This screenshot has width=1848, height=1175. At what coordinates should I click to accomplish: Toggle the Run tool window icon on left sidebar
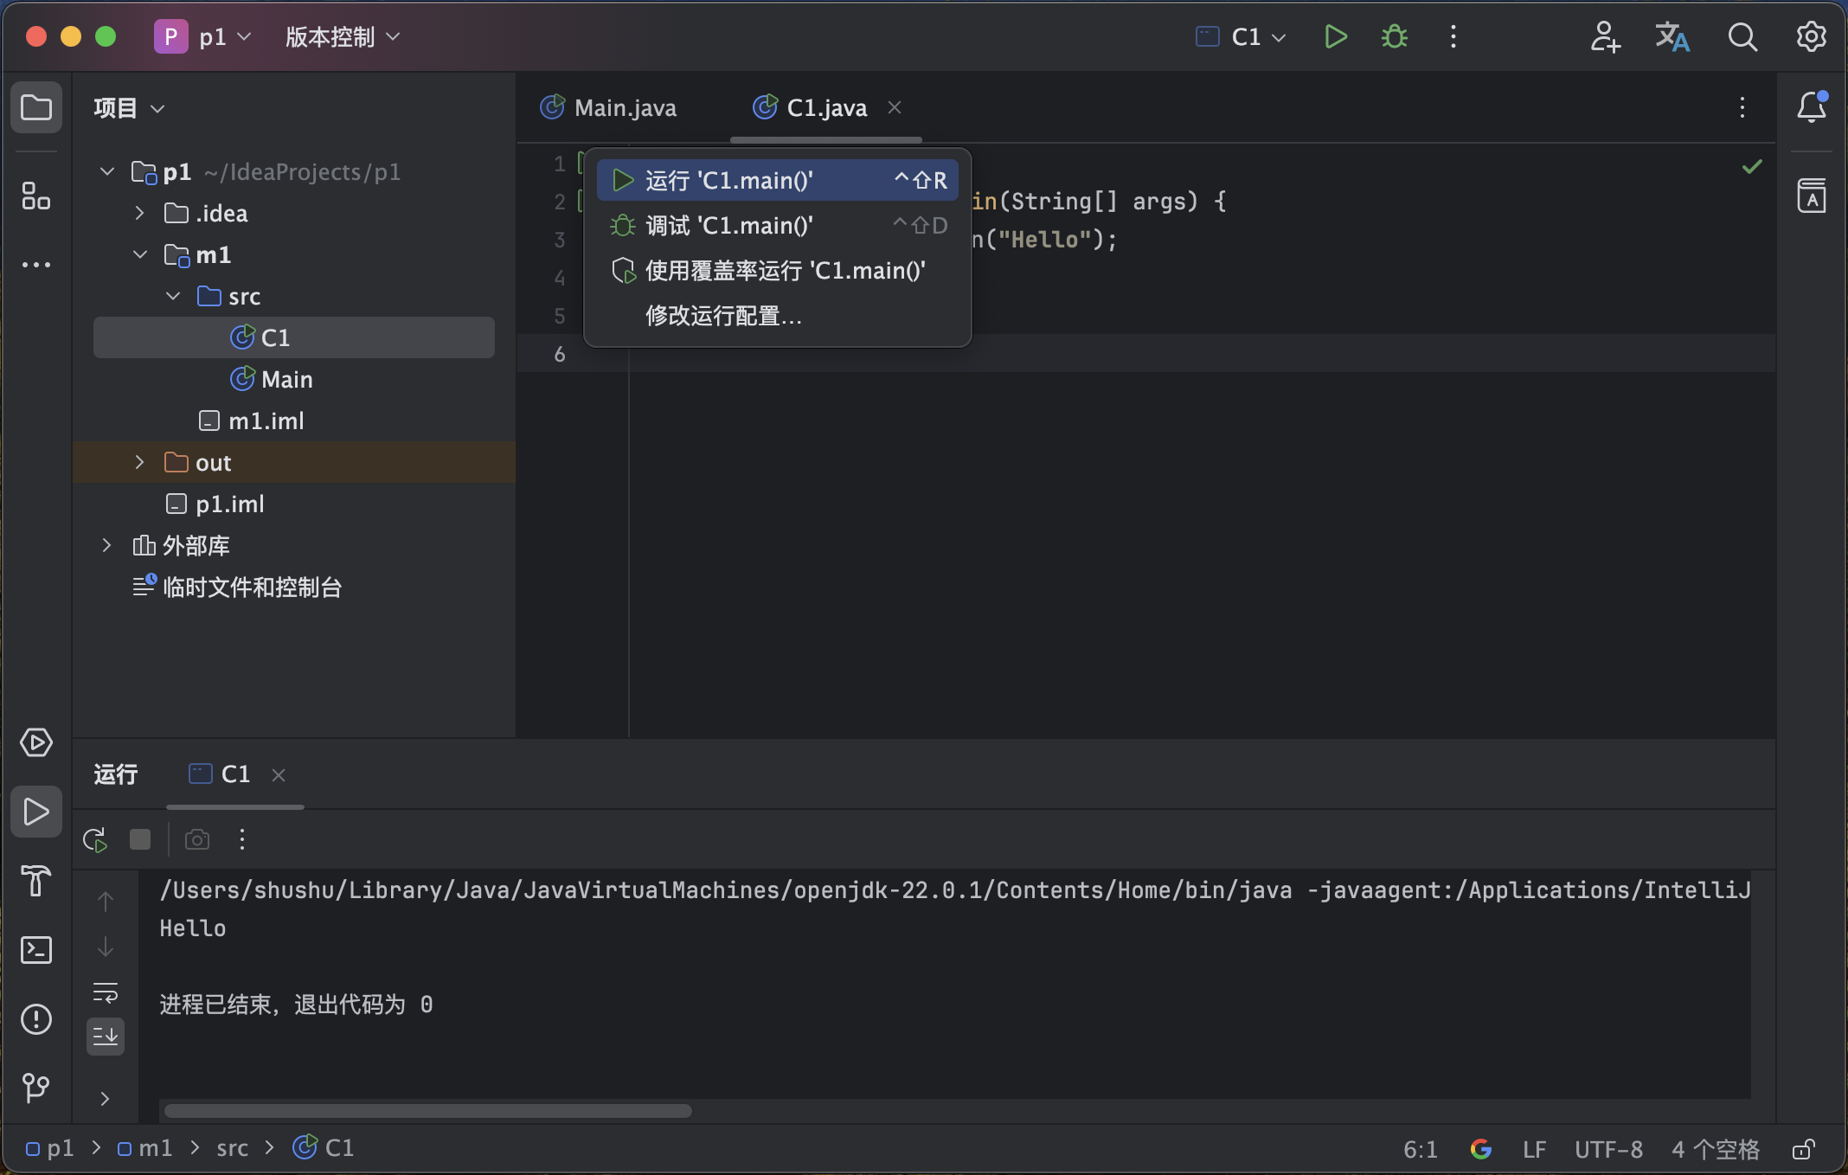[36, 812]
